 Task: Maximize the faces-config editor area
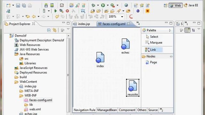pyautogui.click(x=171, y=23)
